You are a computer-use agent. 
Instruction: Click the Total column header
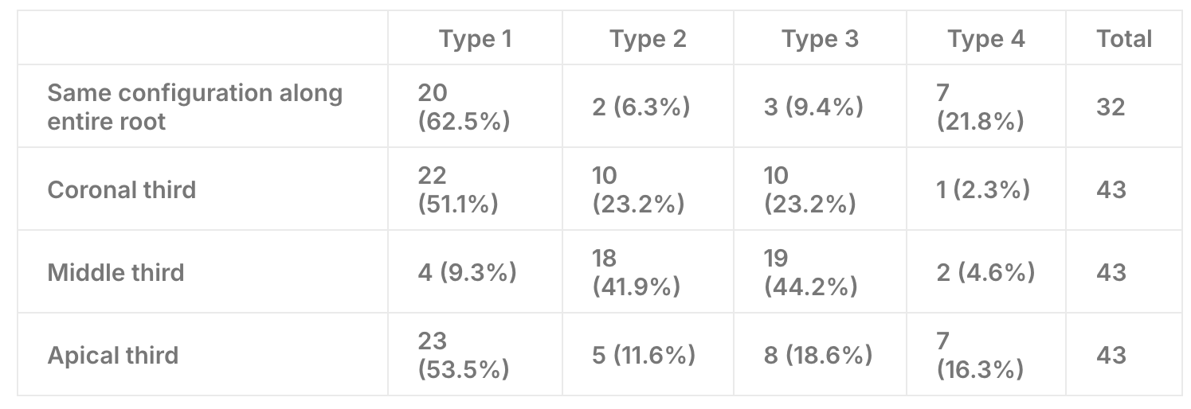(1124, 38)
